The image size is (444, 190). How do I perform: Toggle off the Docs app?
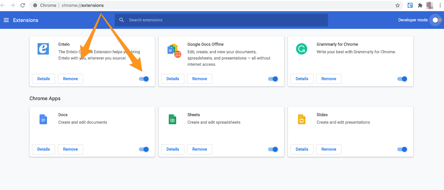(144, 149)
